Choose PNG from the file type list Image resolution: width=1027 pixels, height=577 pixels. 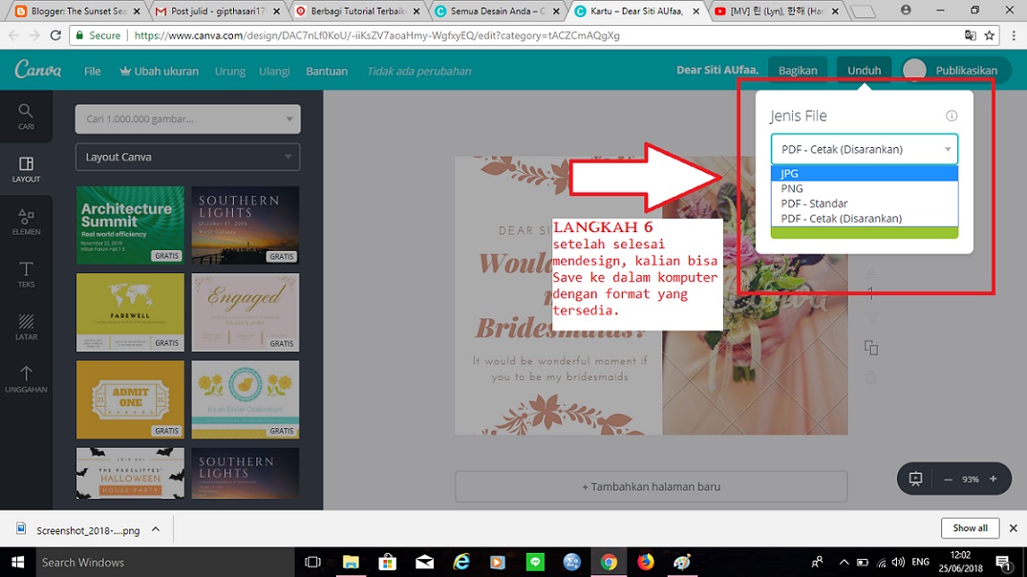(x=864, y=188)
